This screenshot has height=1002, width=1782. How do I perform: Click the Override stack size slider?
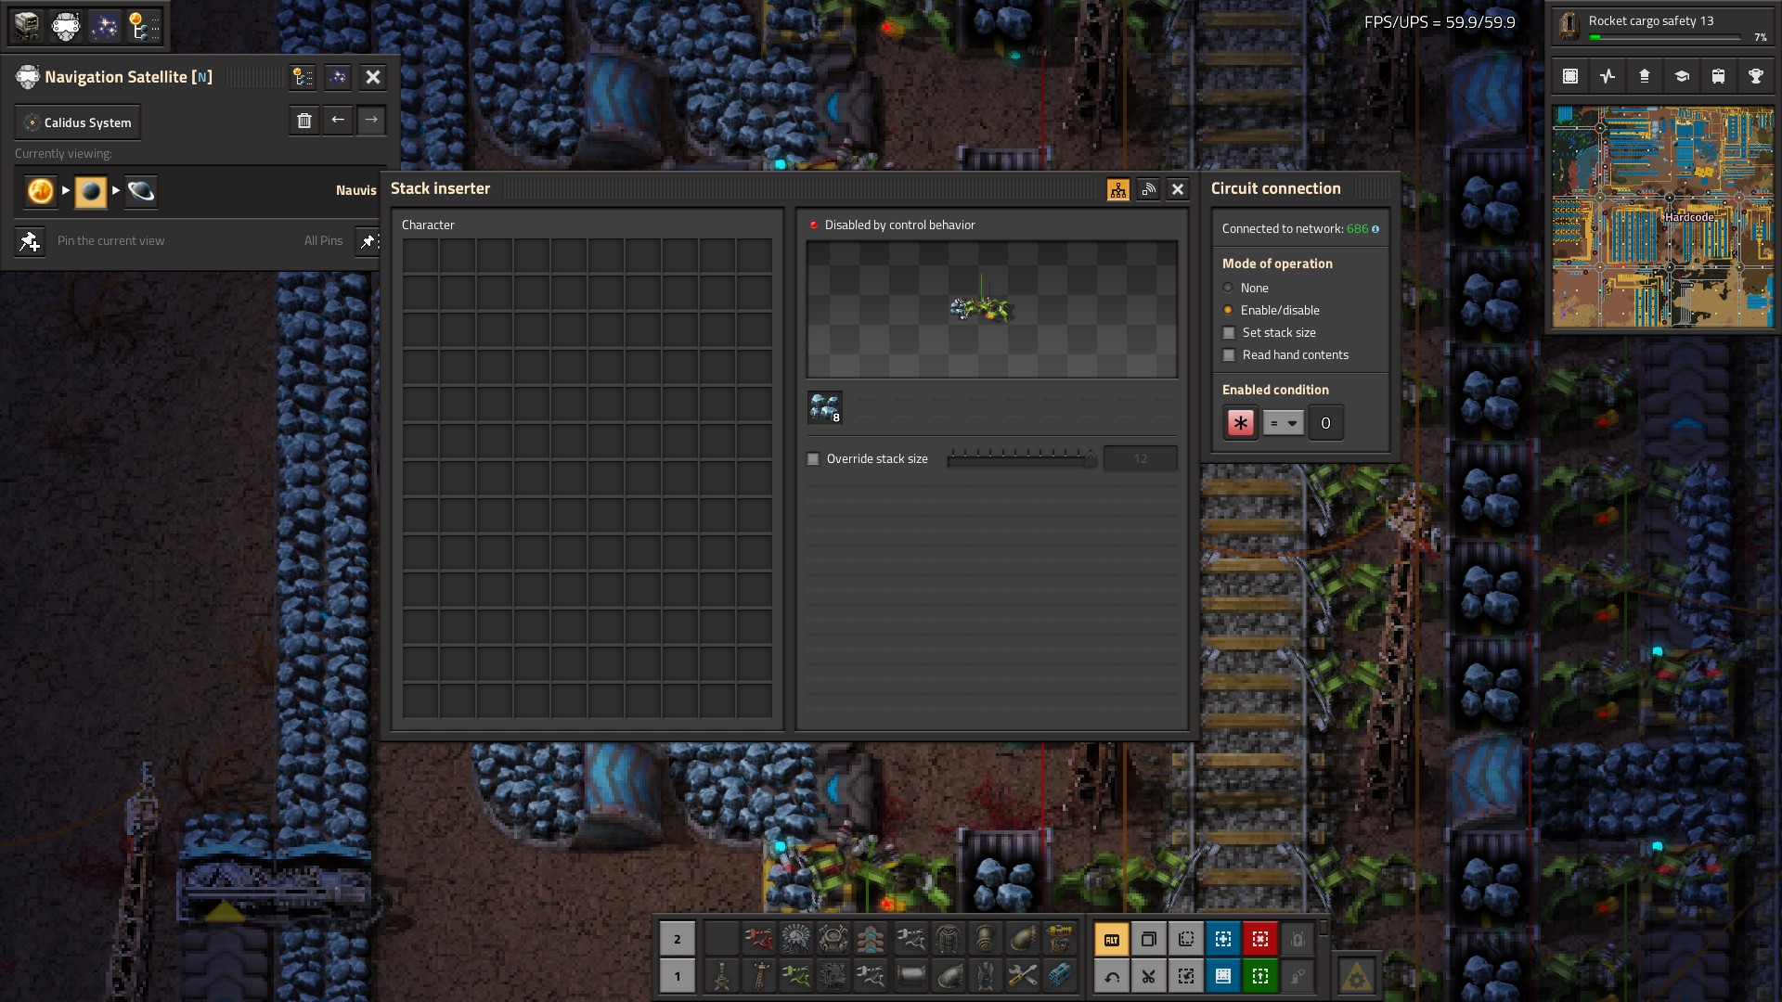coord(1021,458)
